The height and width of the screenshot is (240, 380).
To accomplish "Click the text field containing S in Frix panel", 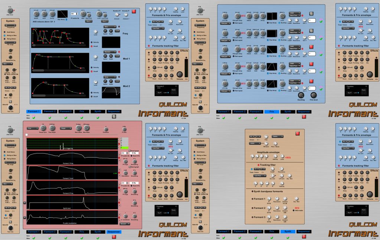I will pyautogui.click(x=311, y=70).
